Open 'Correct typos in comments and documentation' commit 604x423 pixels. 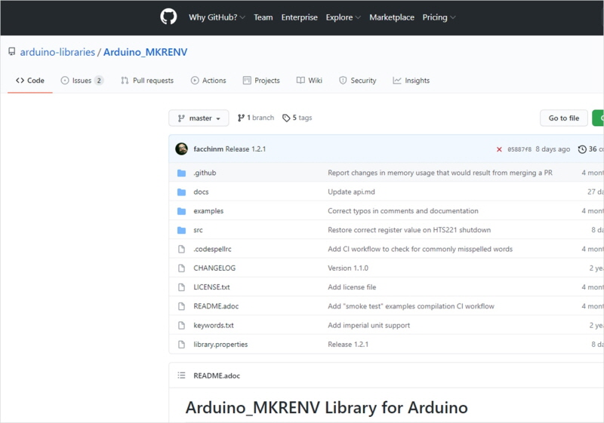[403, 211]
